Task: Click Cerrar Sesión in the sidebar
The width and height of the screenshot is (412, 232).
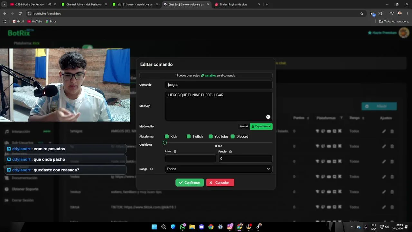Action: [19, 200]
